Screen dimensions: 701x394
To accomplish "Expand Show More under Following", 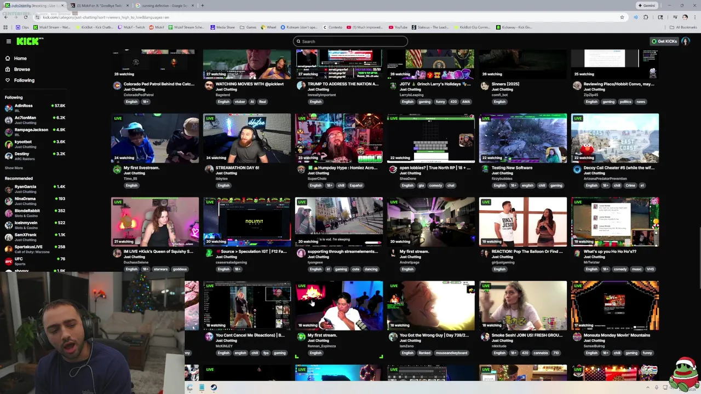I will pyautogui.click(x=14, y=168).
